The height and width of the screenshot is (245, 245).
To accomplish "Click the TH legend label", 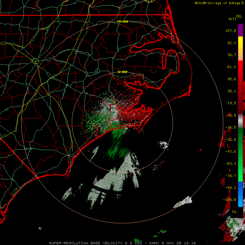I will 234,212.
